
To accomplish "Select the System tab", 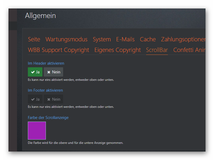I will click(102, 39).
